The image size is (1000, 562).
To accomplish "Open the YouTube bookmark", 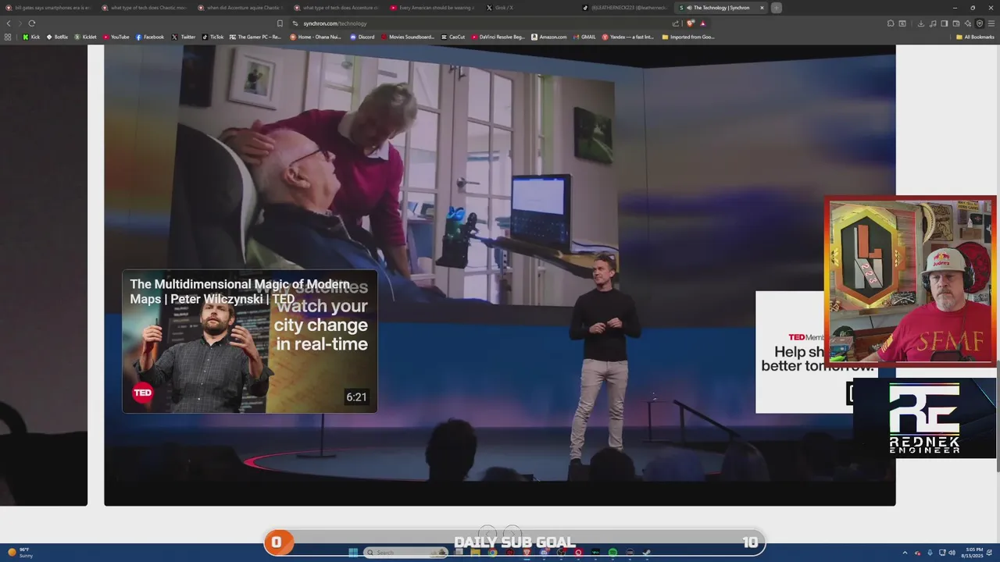I will point(116,37).
